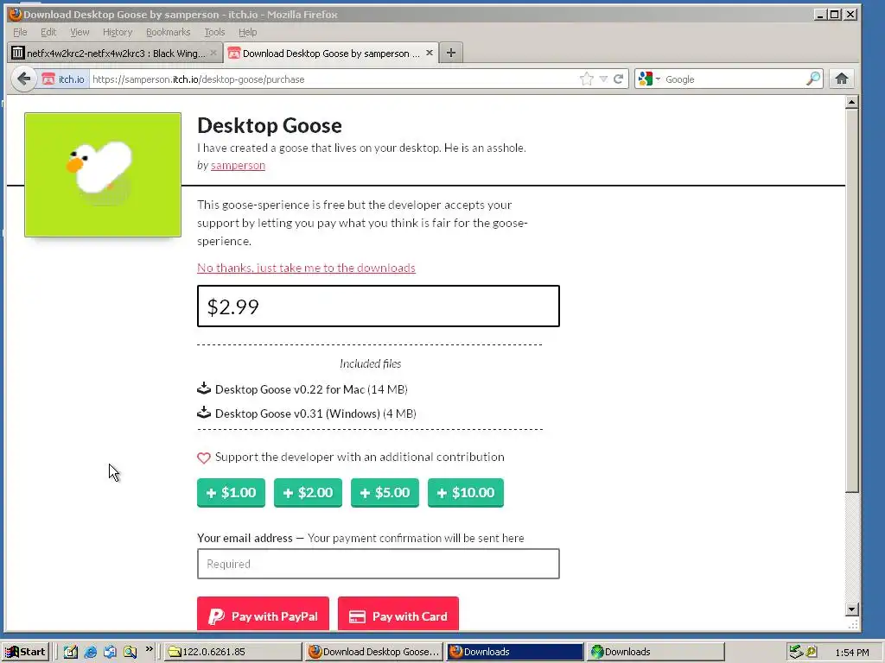Click the search magnifier icon
This screenshot has height=663, width=885.
[812, 79]
